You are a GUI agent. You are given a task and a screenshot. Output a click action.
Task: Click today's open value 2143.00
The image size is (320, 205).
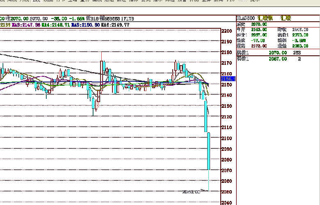click(259, 30)
